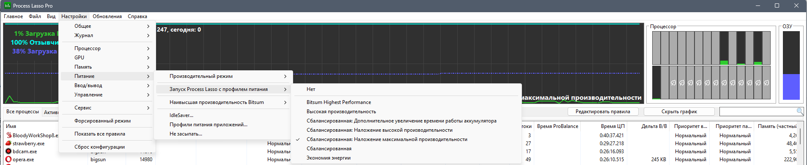The image size is (807, 165).
Task: Click the search magnifier icon
Action: [800, 111]
